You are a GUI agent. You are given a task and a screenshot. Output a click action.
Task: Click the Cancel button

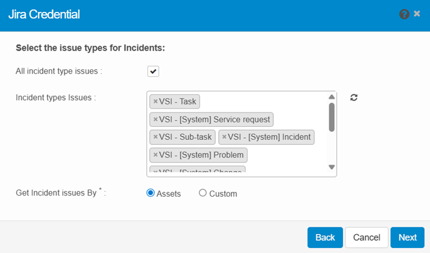(x=367, y=237)
